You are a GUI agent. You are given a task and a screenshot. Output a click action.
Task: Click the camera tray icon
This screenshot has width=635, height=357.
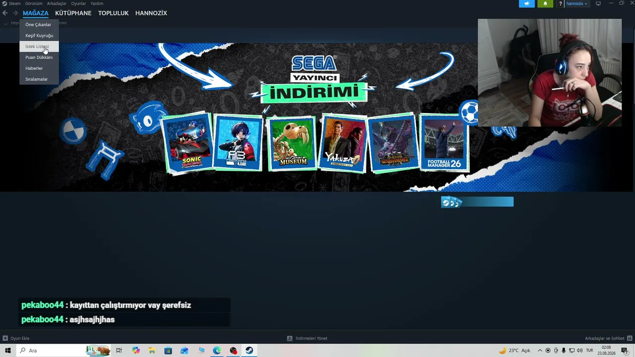tap(556, 351)
